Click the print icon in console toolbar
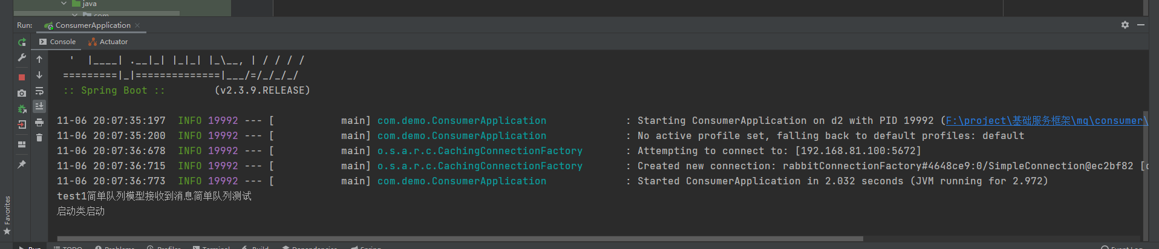This screenshot has height=249, width=1159. coord(39,123)
